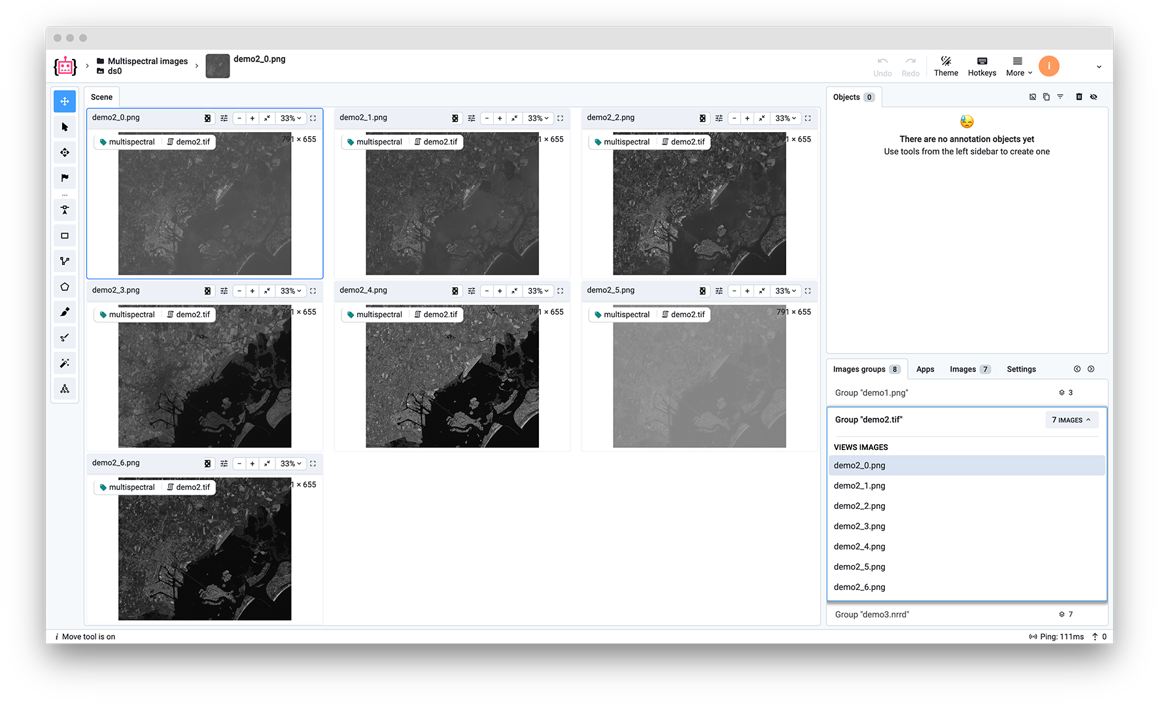This screenshot has height=709, width=1159.
Task: Select the Polygon tool in left sidebar
Action: coord(65,287)
